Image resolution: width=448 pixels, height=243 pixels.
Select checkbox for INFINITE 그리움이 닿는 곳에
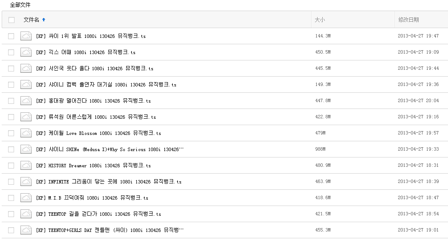pos(11,182)
